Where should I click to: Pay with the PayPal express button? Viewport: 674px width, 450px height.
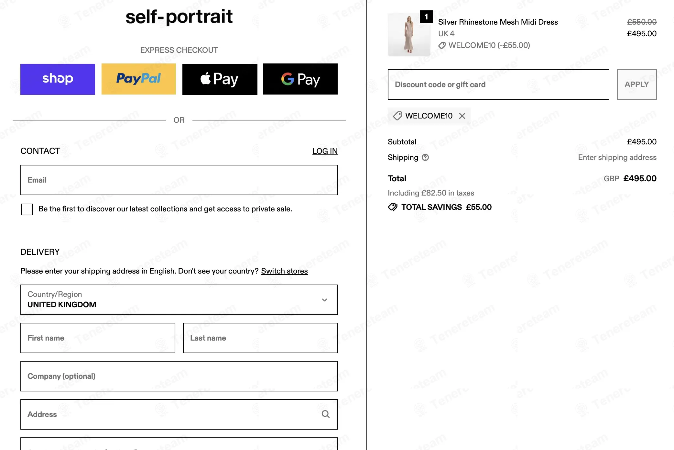(138, 79)
